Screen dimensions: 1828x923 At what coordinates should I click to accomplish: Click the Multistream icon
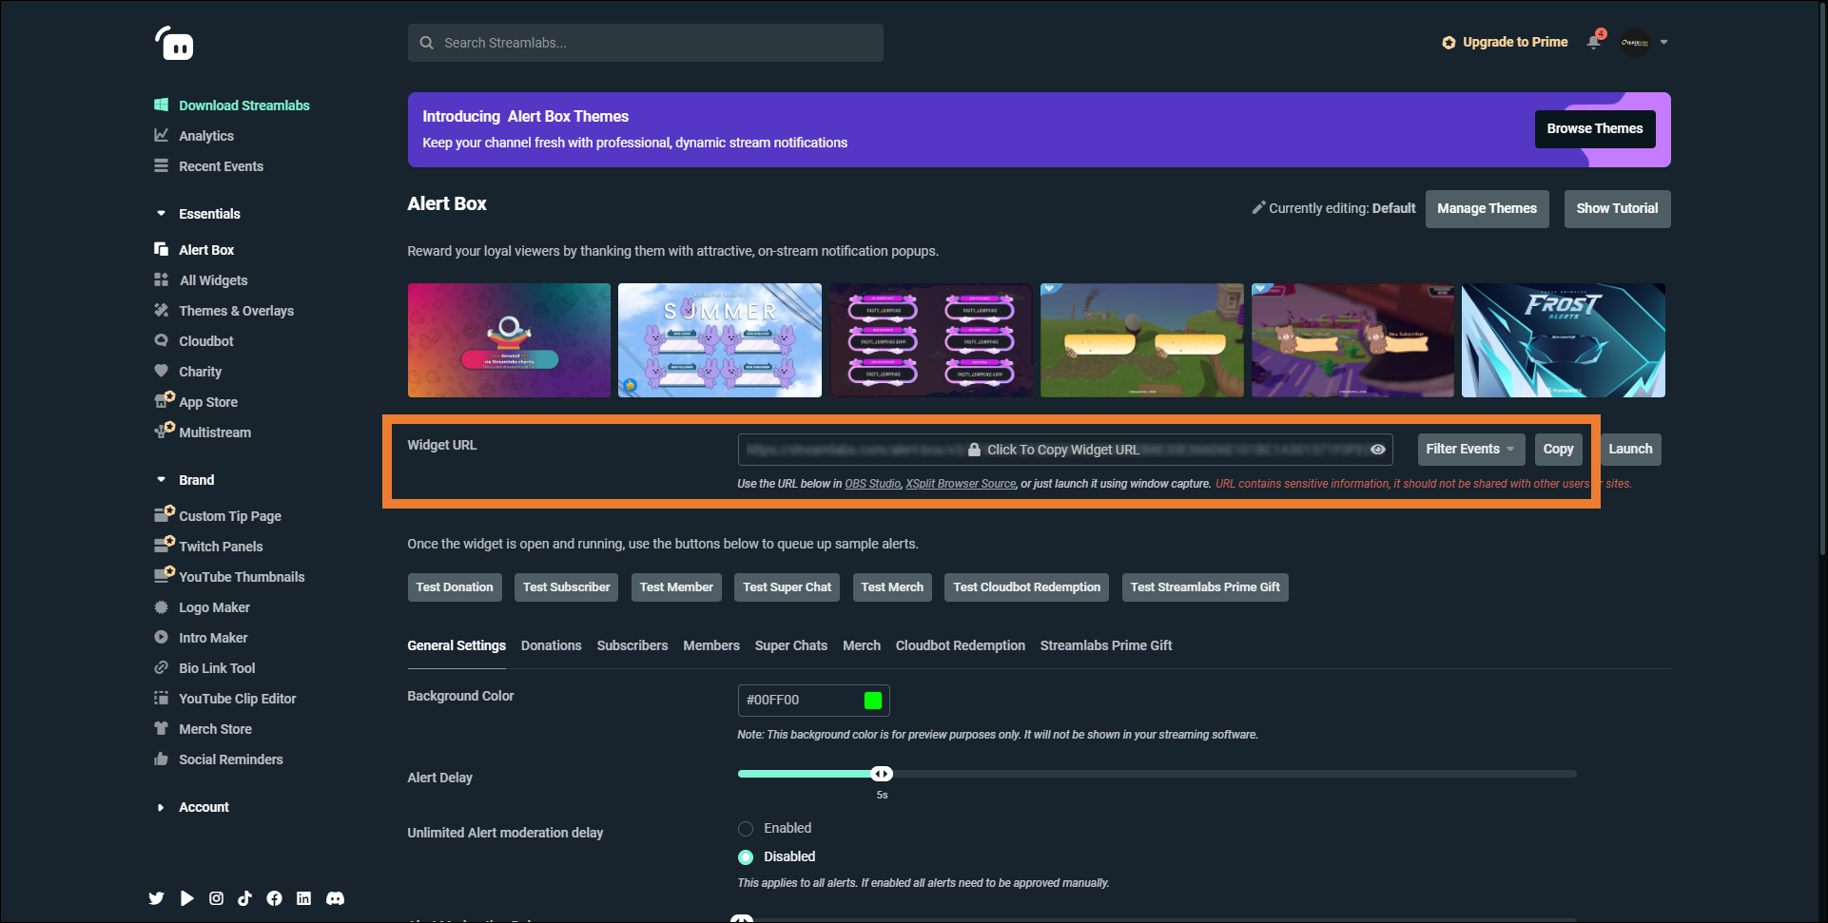point(164,431)
